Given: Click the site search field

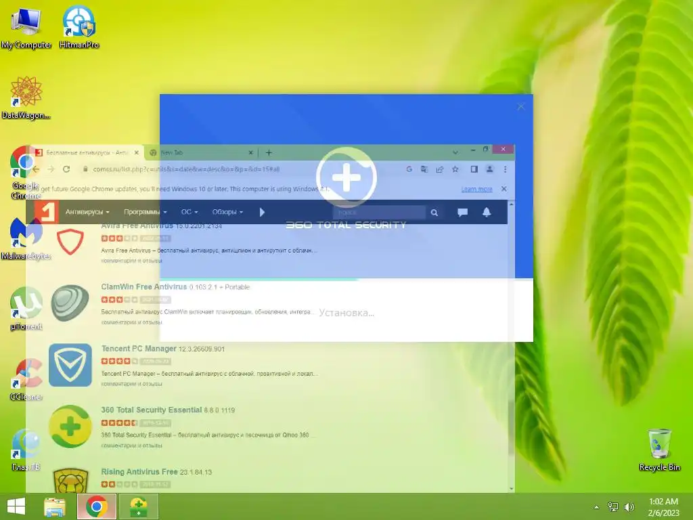Looking at the screenshot, I should click(x=379, y=212).
